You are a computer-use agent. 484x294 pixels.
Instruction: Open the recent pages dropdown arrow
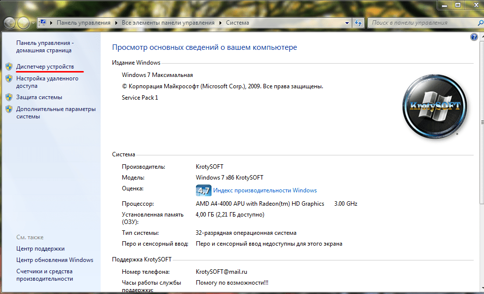(33, 23)
